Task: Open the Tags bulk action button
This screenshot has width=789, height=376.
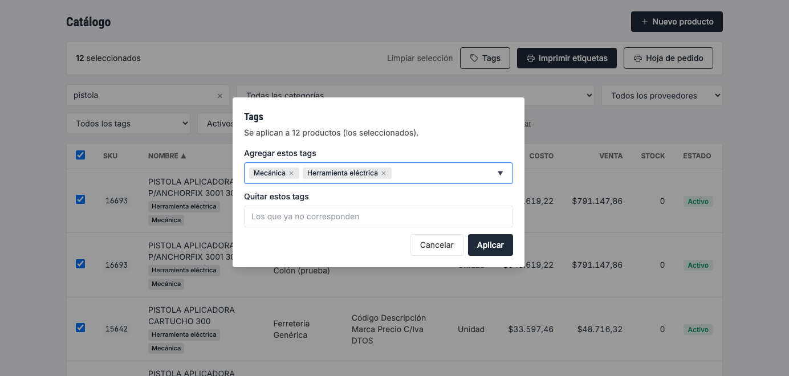Action: [485, 58]
